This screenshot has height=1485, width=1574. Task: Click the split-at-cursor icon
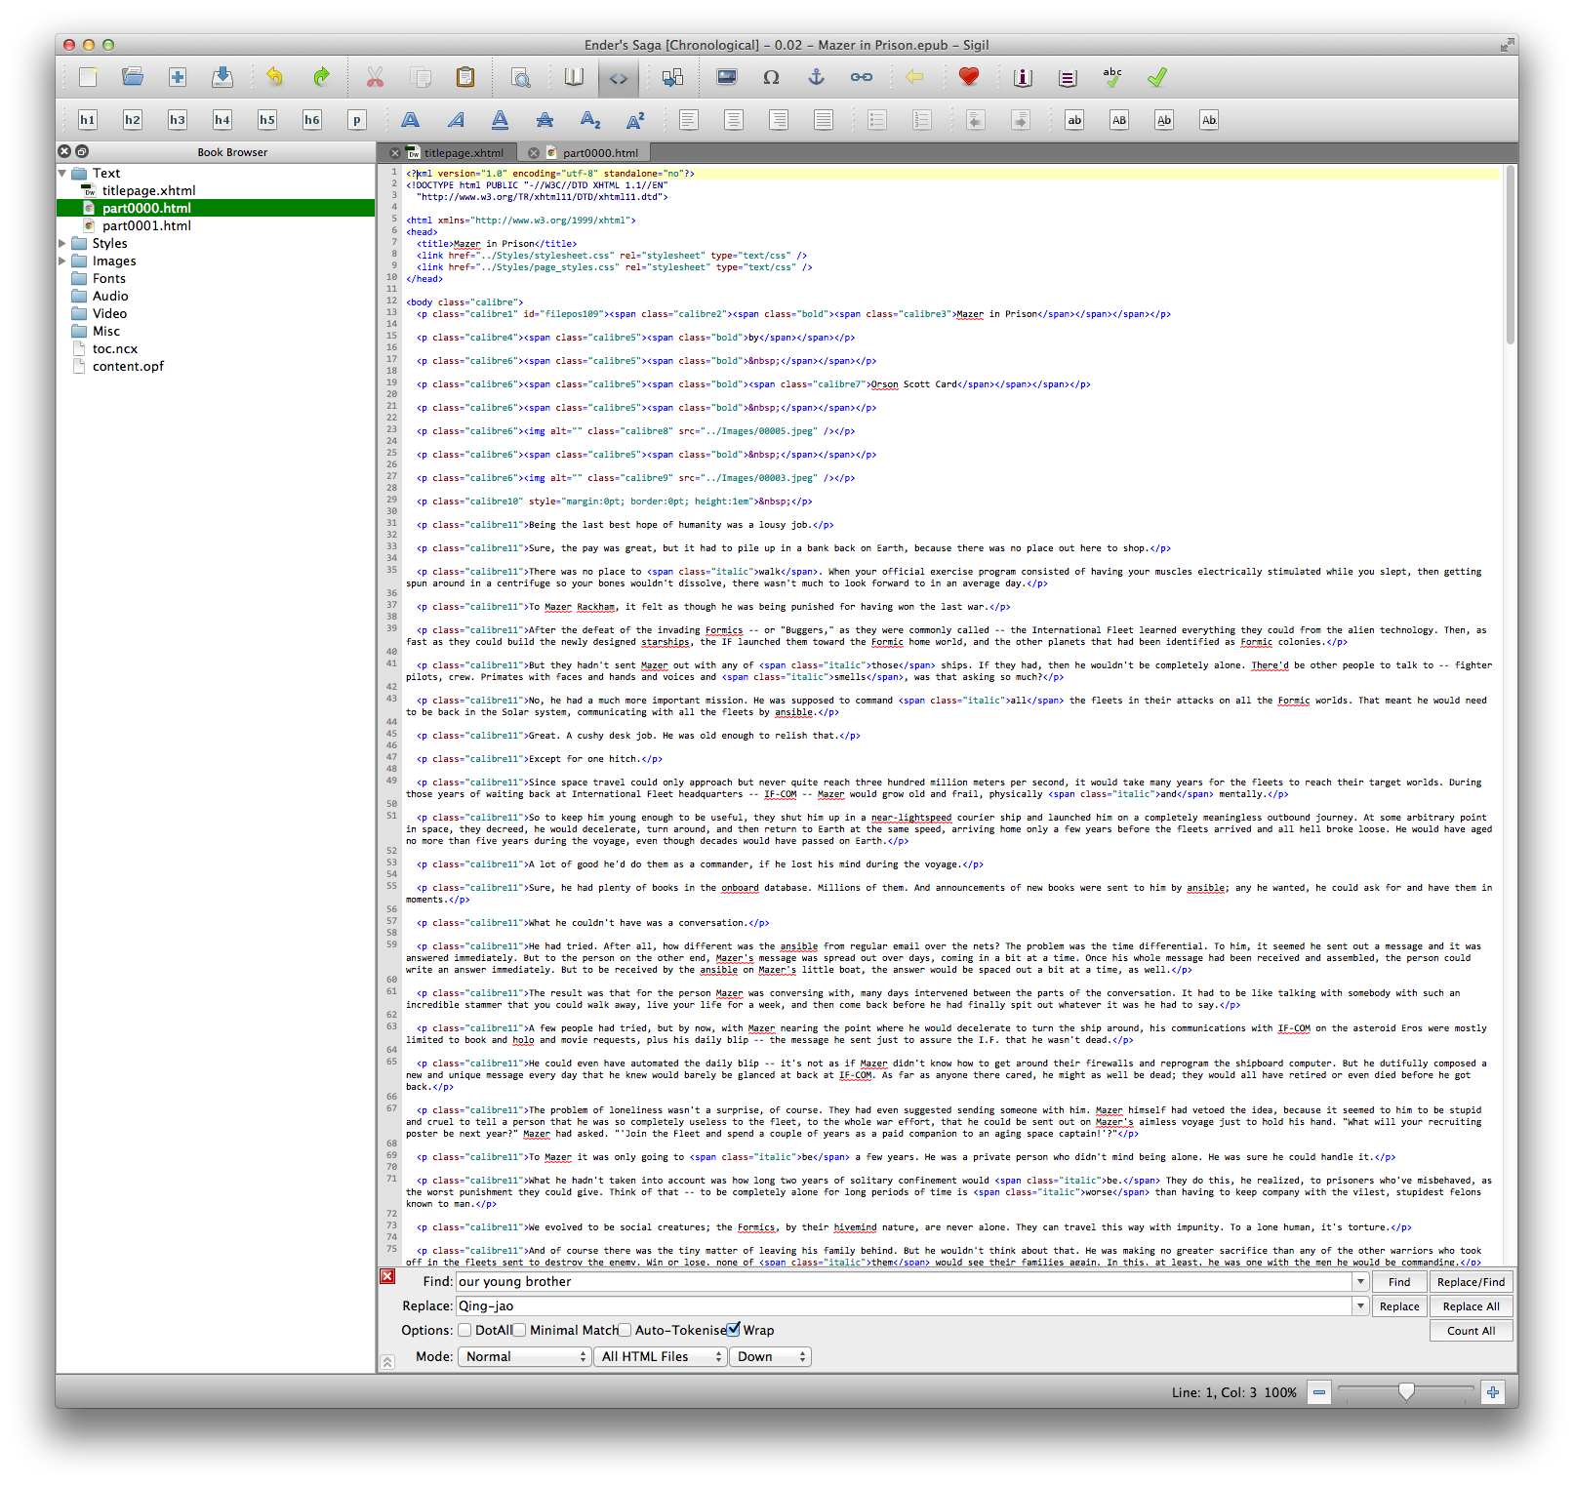click(x=672, y=77)
